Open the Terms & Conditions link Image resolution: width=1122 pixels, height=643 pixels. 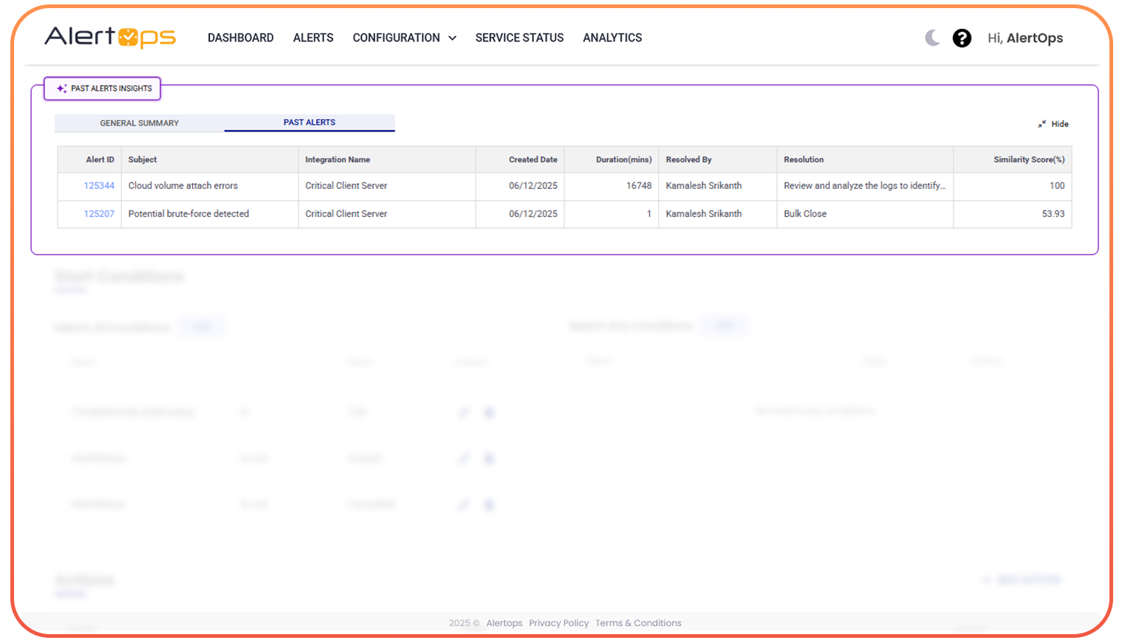click(x=638, y=623)
